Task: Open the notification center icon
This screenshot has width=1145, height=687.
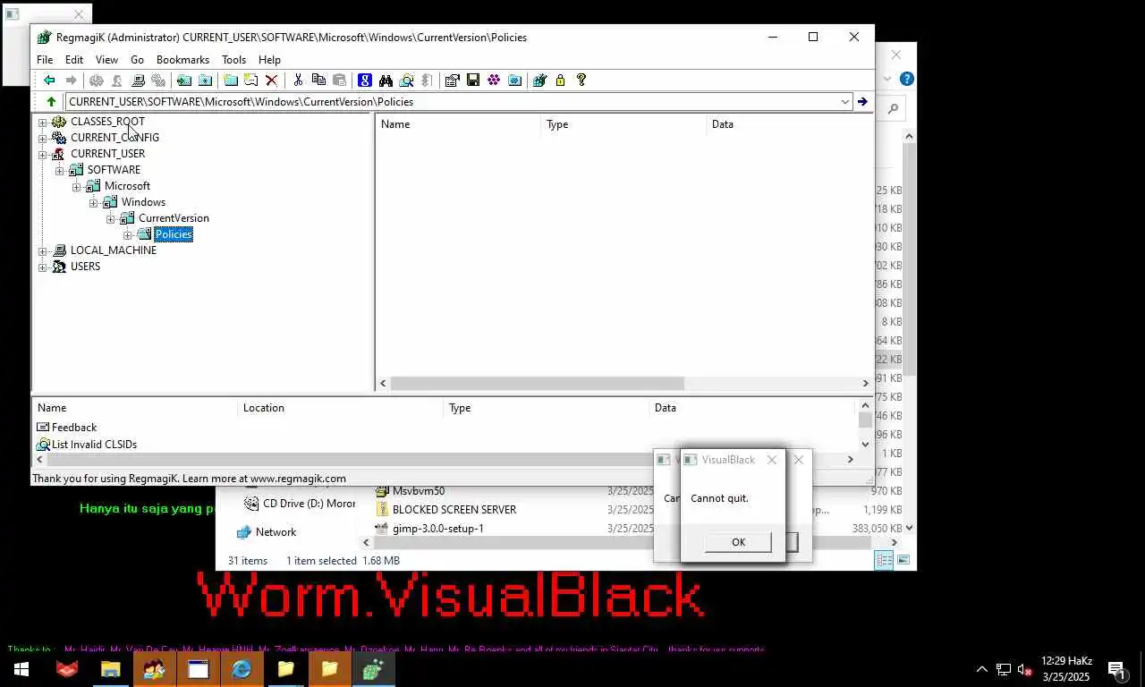Action: click(x=1116, y=669)
